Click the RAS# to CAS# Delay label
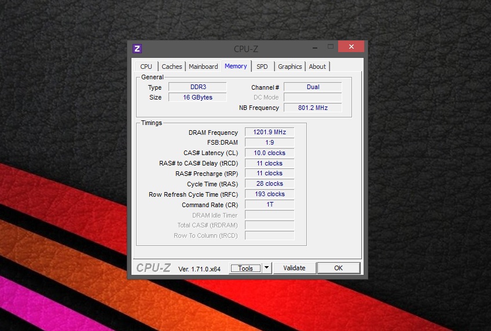491x331 pixels. tap(199, 164)
